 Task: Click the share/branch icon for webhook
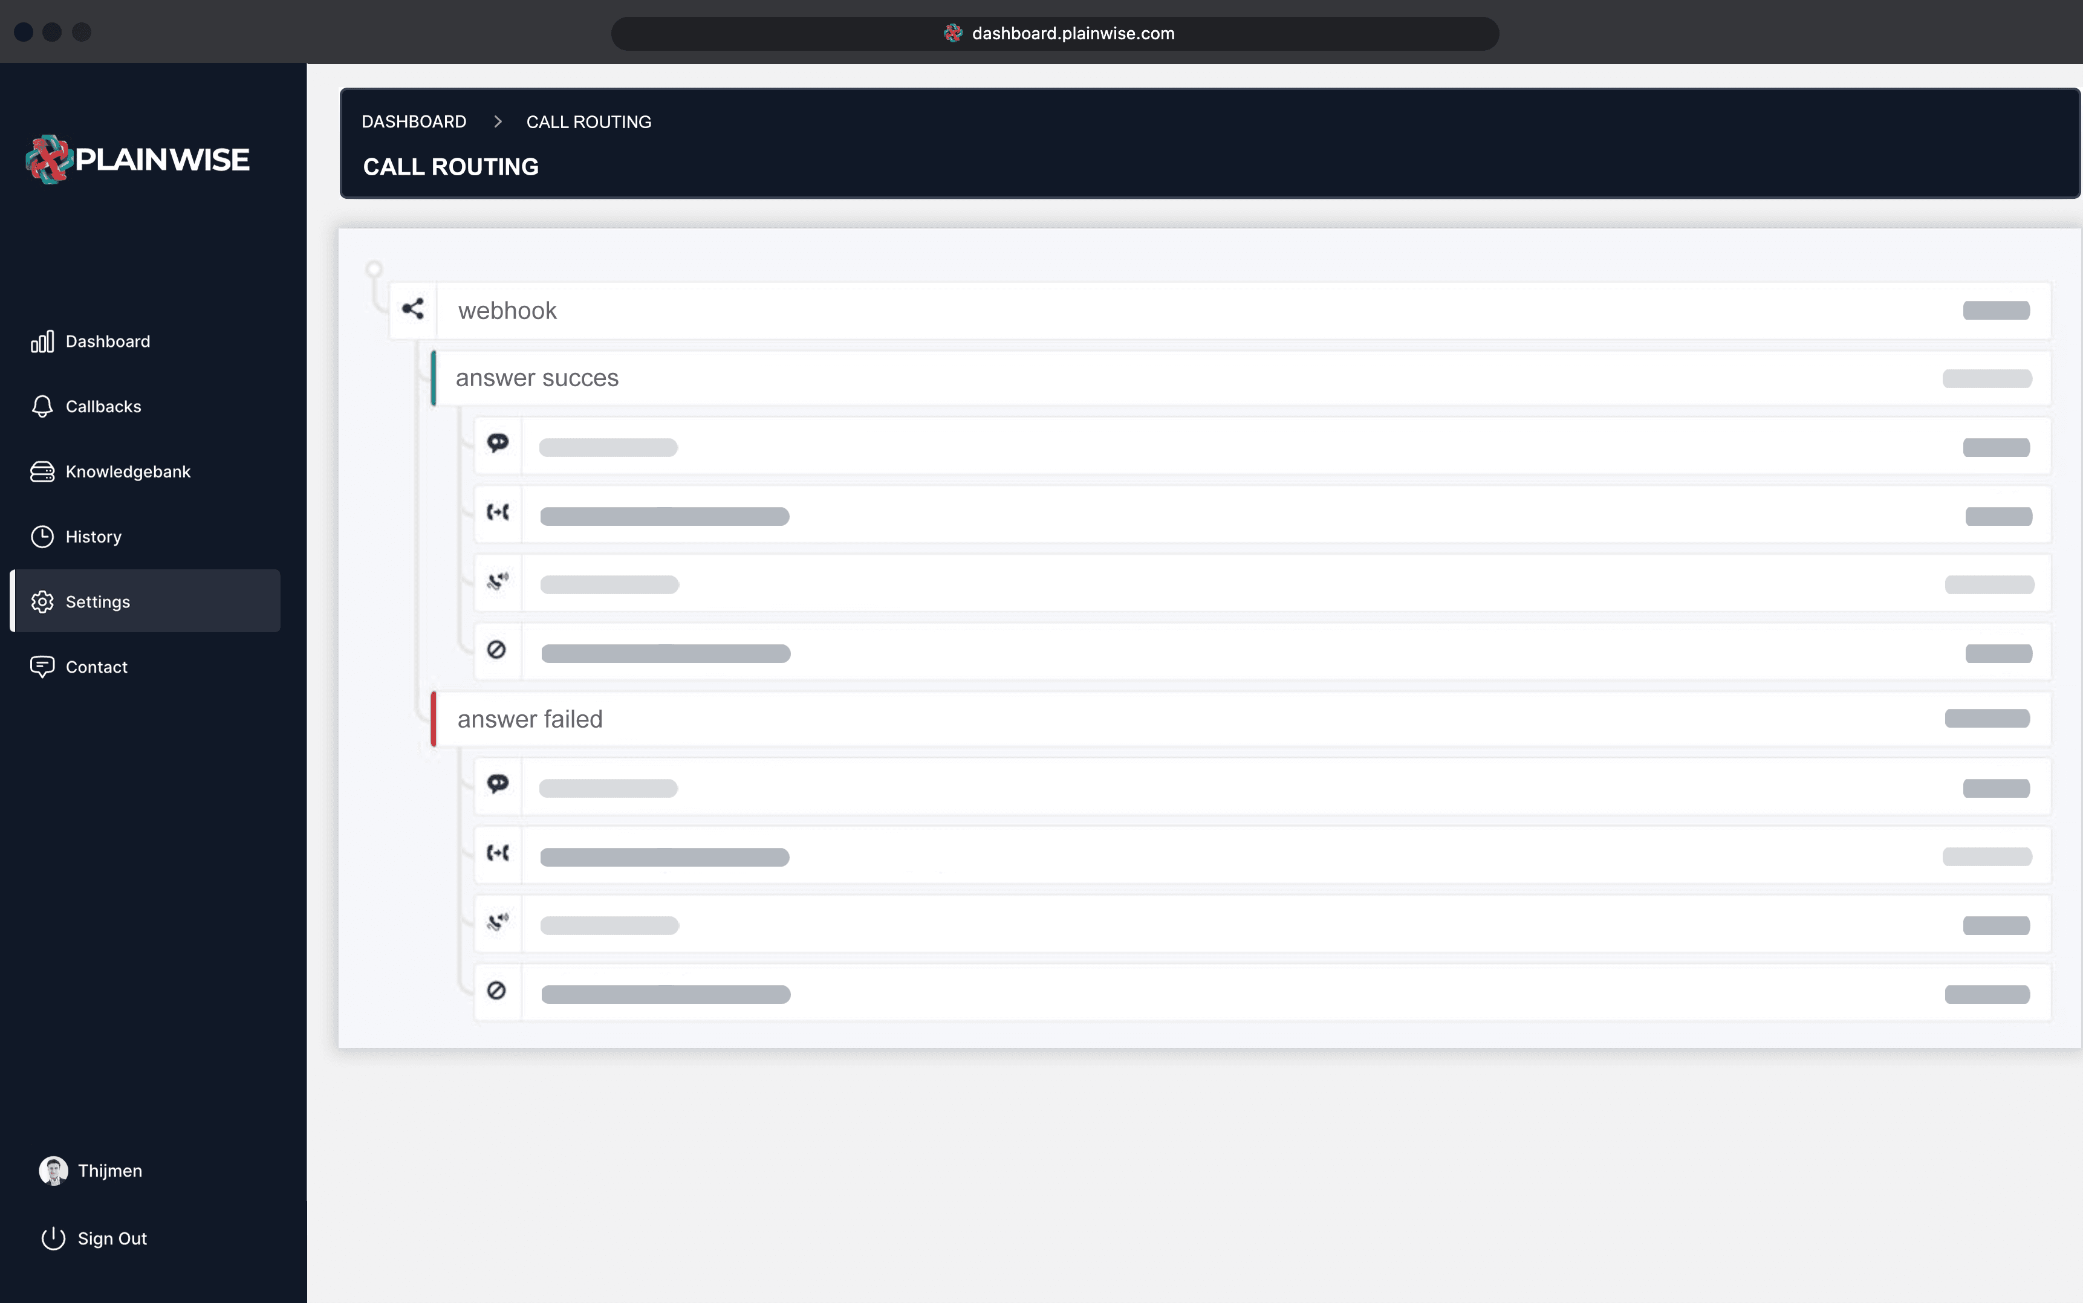pos(413,311)
